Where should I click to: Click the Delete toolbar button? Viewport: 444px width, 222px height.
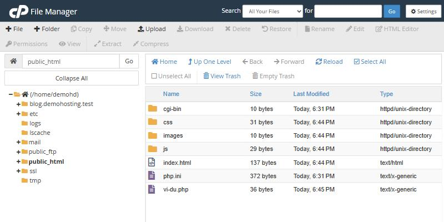tap(238, 29)
